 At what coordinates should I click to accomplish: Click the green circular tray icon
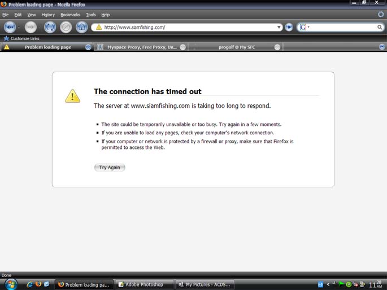tap(349, 284)
